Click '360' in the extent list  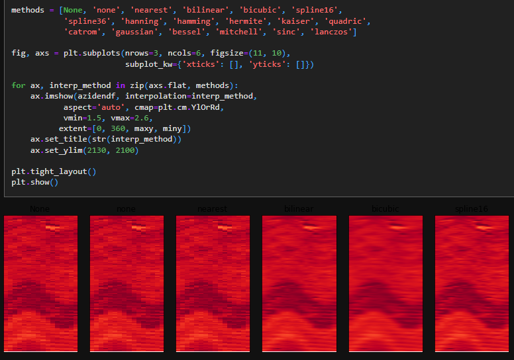coord(118,128)
